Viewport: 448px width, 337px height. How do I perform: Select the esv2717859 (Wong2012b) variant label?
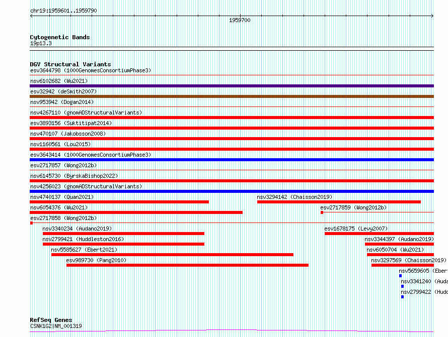coord(353,207)
